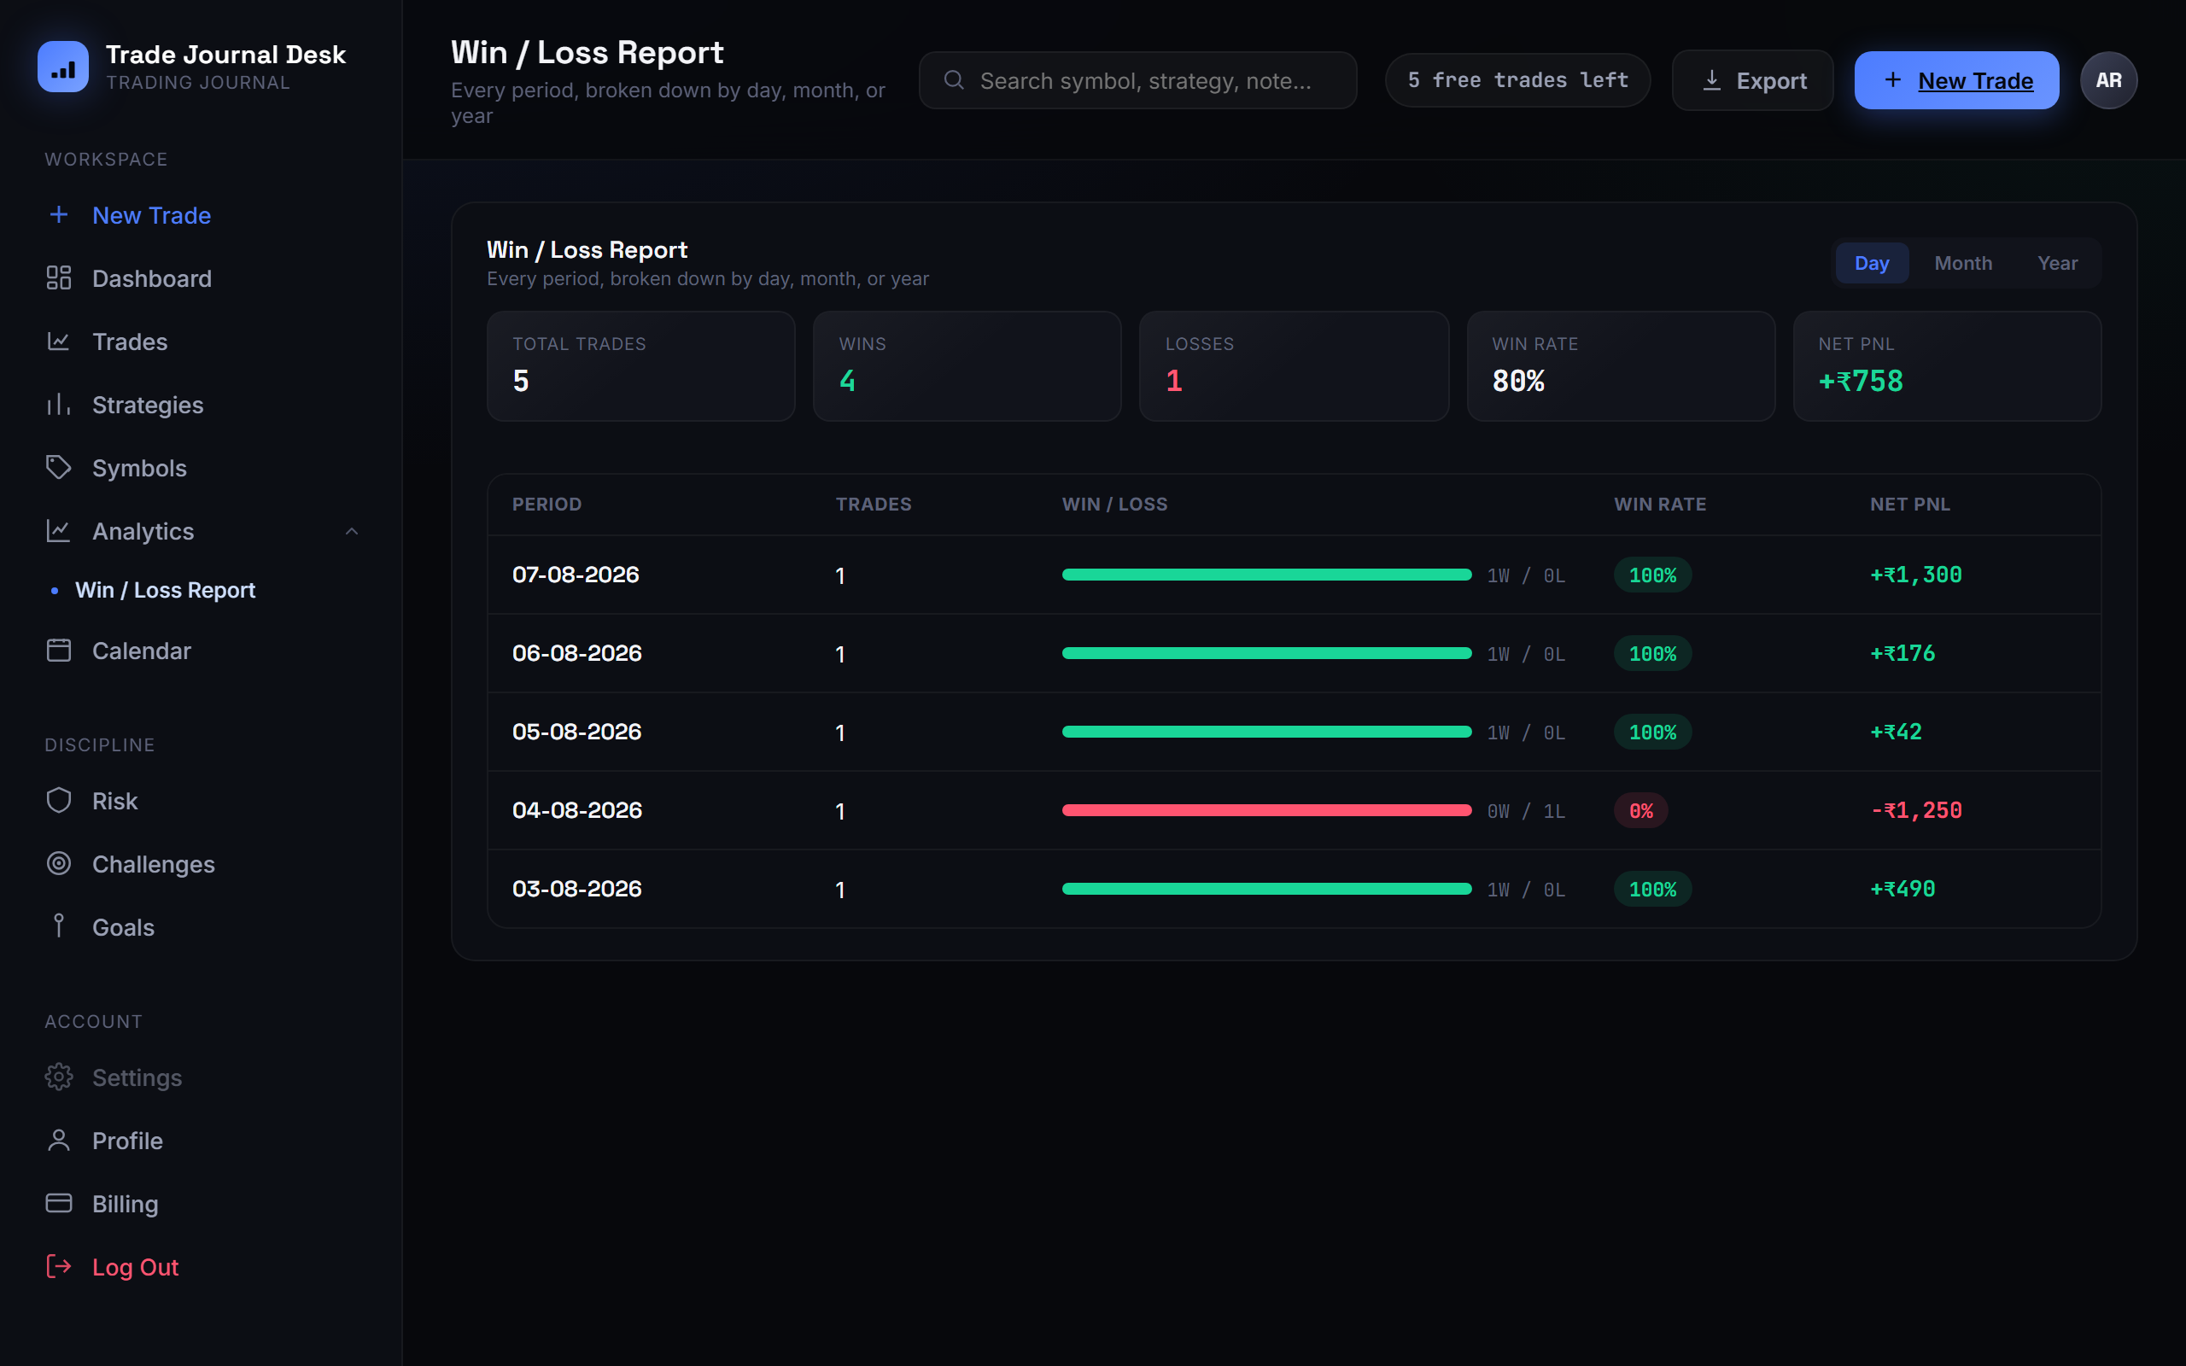Screen dimensions: 2186x1366
Task: Click the Challenges target icon
Action: 59,864
